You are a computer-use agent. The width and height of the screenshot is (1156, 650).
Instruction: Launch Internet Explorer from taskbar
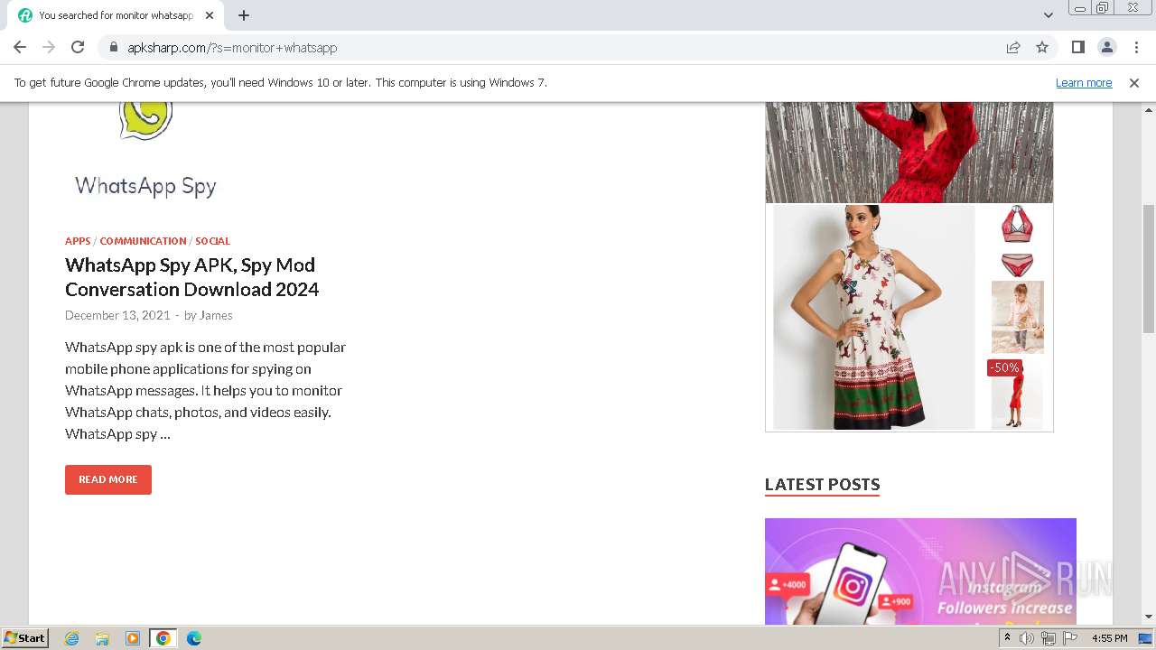(x=72, y=638)
